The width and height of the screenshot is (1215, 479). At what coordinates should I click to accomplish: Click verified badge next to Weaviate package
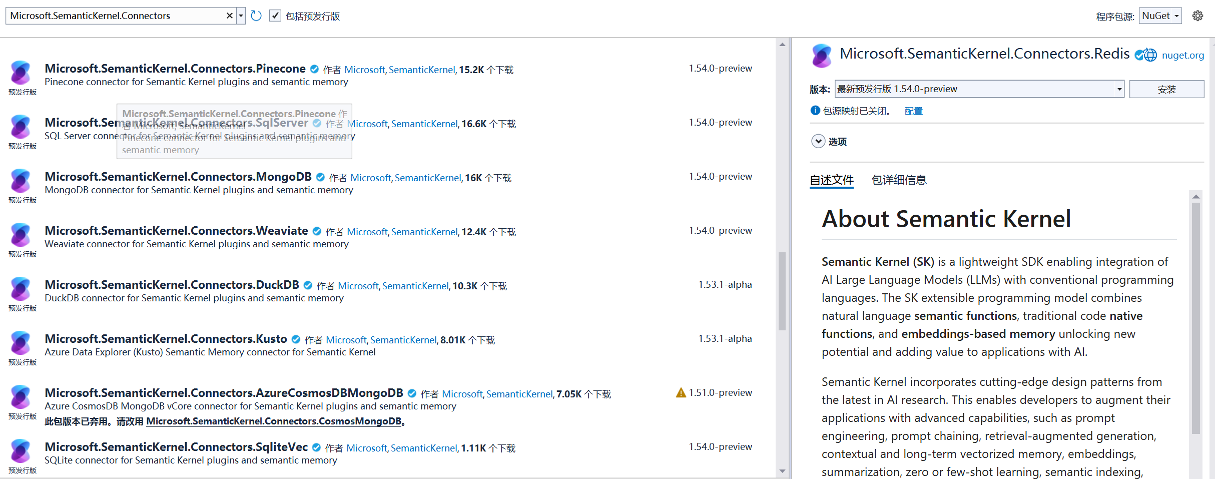pos(317,231)
